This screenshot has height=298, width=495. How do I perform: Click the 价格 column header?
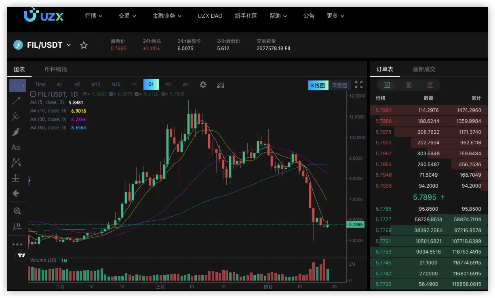(x=381, y=98)
